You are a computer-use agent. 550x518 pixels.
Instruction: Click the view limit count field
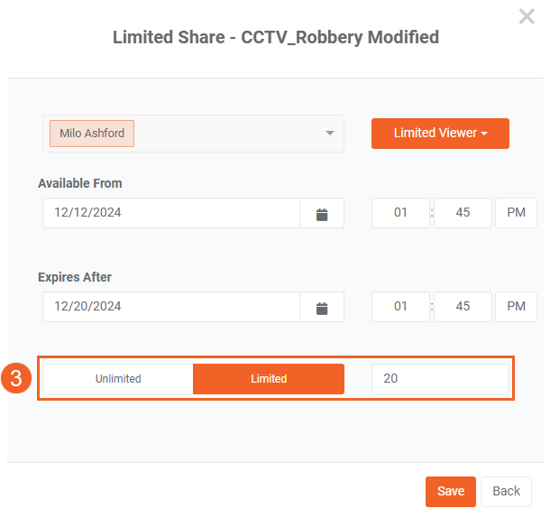(x=440, y=379)
